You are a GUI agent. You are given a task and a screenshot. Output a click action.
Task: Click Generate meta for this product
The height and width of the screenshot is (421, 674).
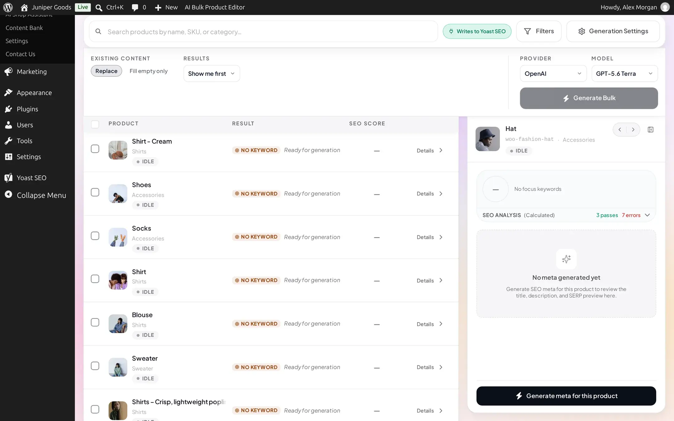(x=566, y=396)
